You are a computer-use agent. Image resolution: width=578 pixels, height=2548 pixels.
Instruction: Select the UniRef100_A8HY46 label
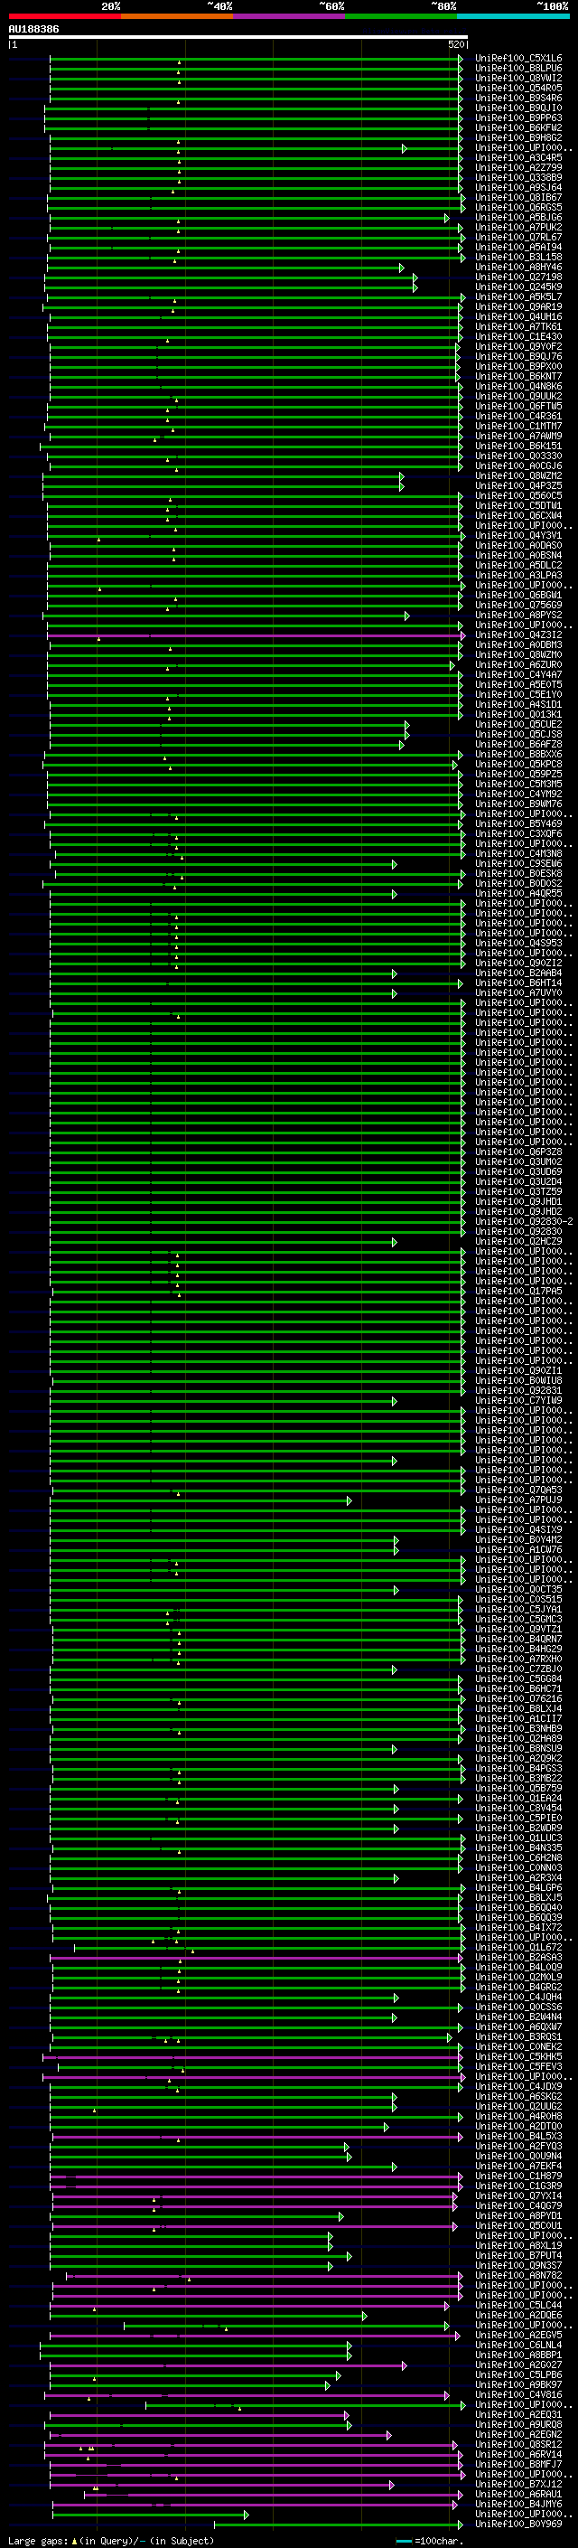click(518, 267)
